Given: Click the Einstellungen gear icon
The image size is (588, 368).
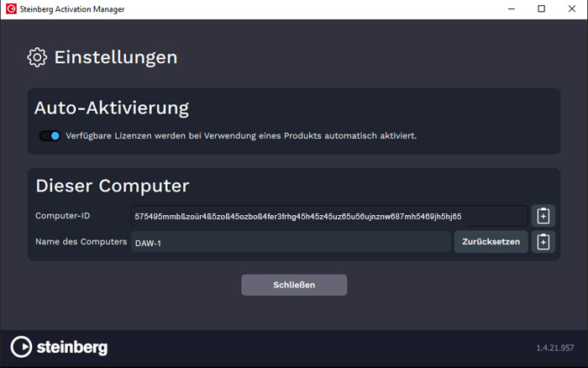Looking at the screenshot, I should coord(37,57).
